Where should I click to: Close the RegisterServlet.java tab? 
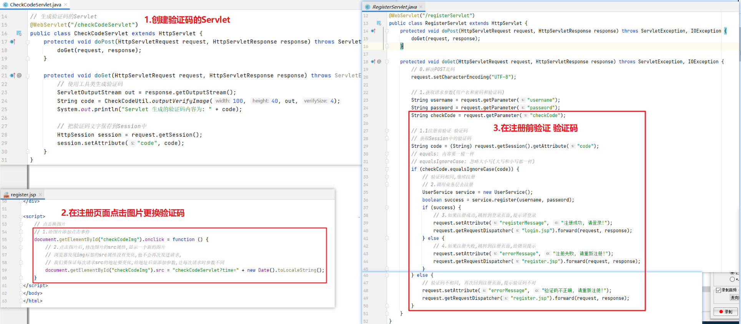[421, 7]
